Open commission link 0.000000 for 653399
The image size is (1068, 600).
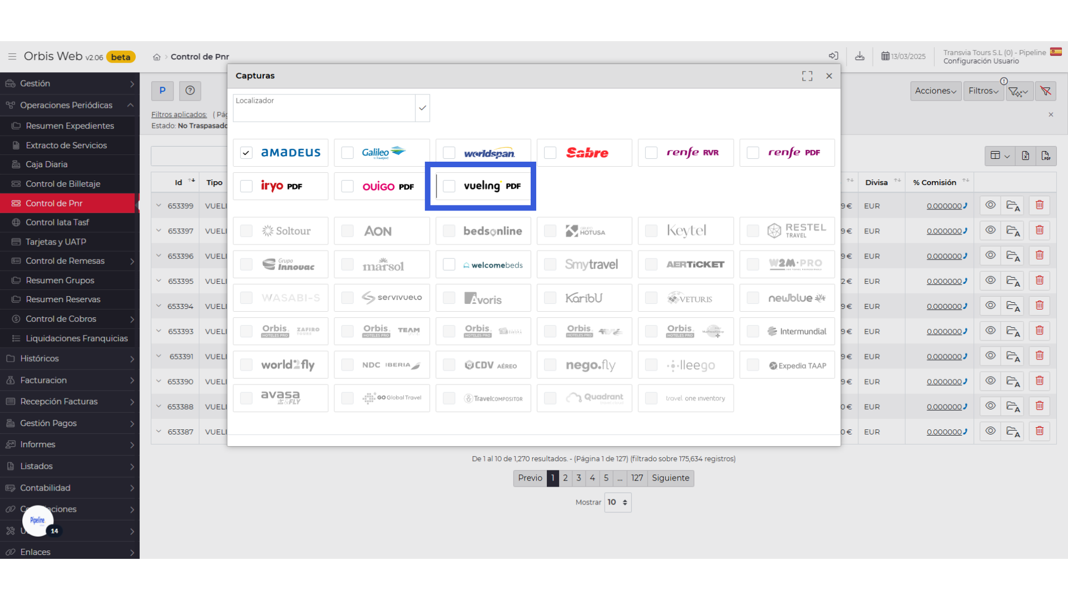[944, 206]
